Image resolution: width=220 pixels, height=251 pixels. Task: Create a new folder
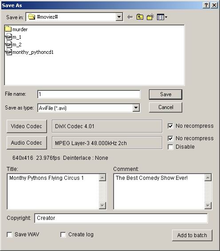pyautogui.click(x=150, y=17)
